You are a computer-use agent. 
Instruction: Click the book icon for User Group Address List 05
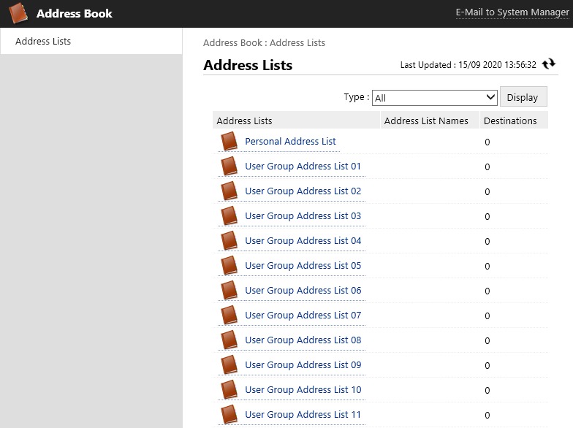pyautogui.click(x=229, y=266)
